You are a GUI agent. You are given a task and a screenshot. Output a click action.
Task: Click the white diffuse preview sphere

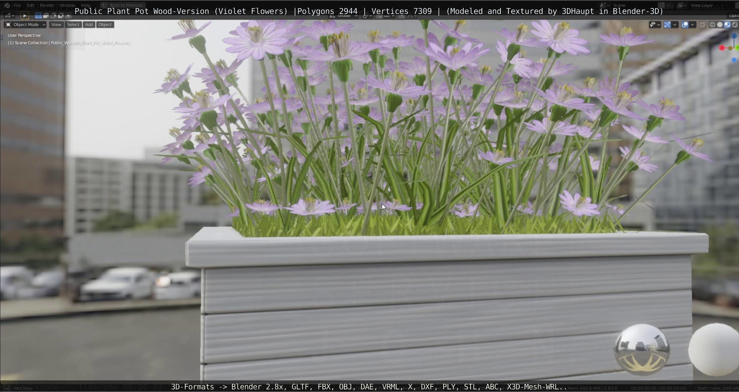713,349
